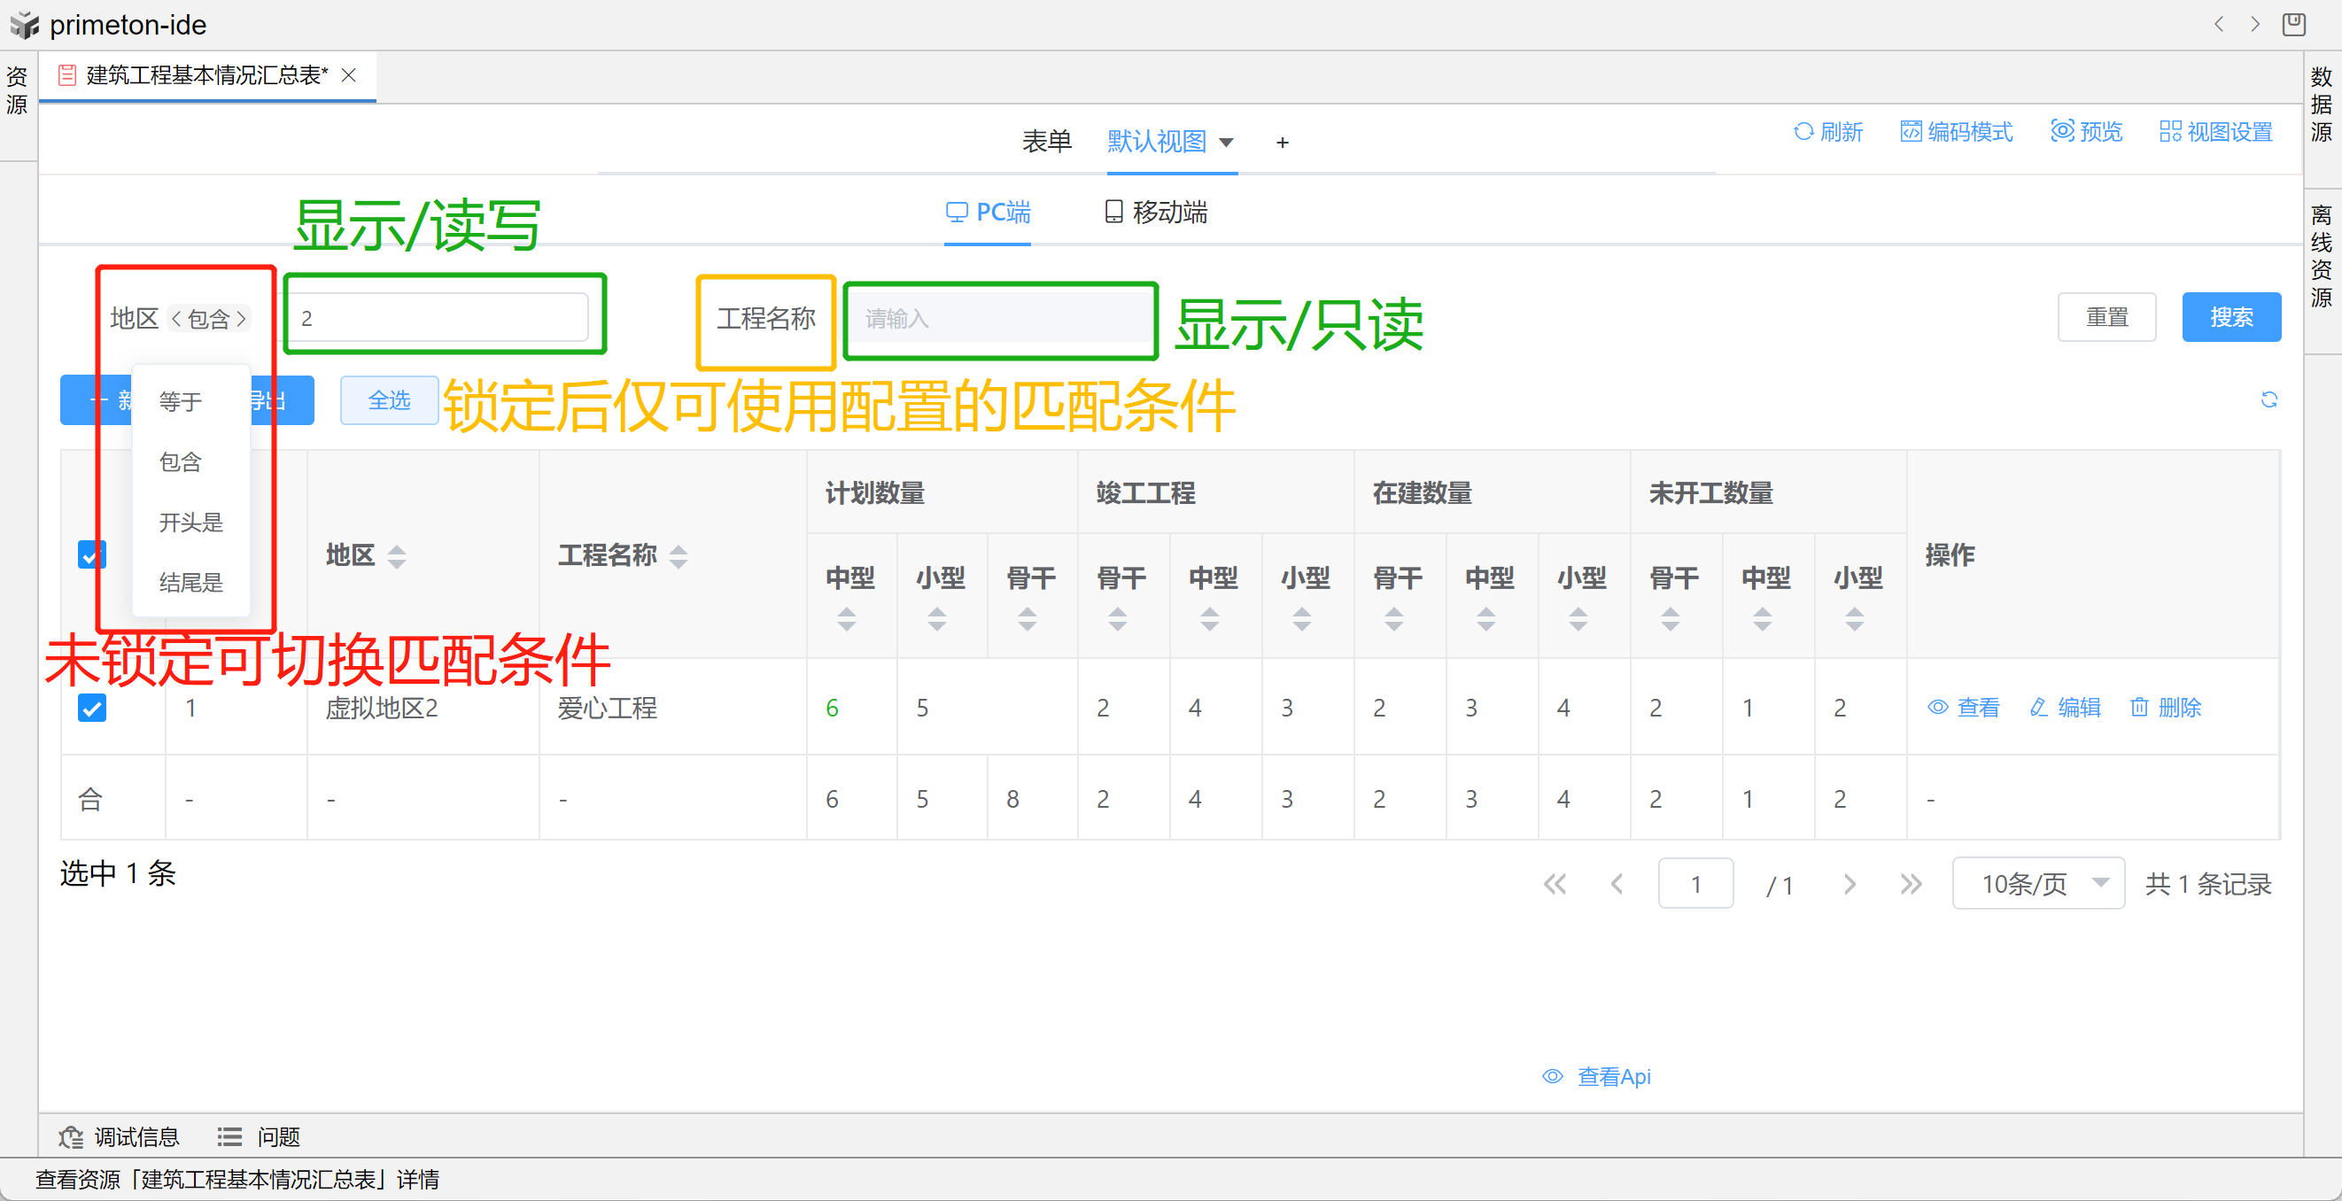The image size is (2342, 1201).
Task: Click the 预览 preview eye icon
Action: point(2062,132)
